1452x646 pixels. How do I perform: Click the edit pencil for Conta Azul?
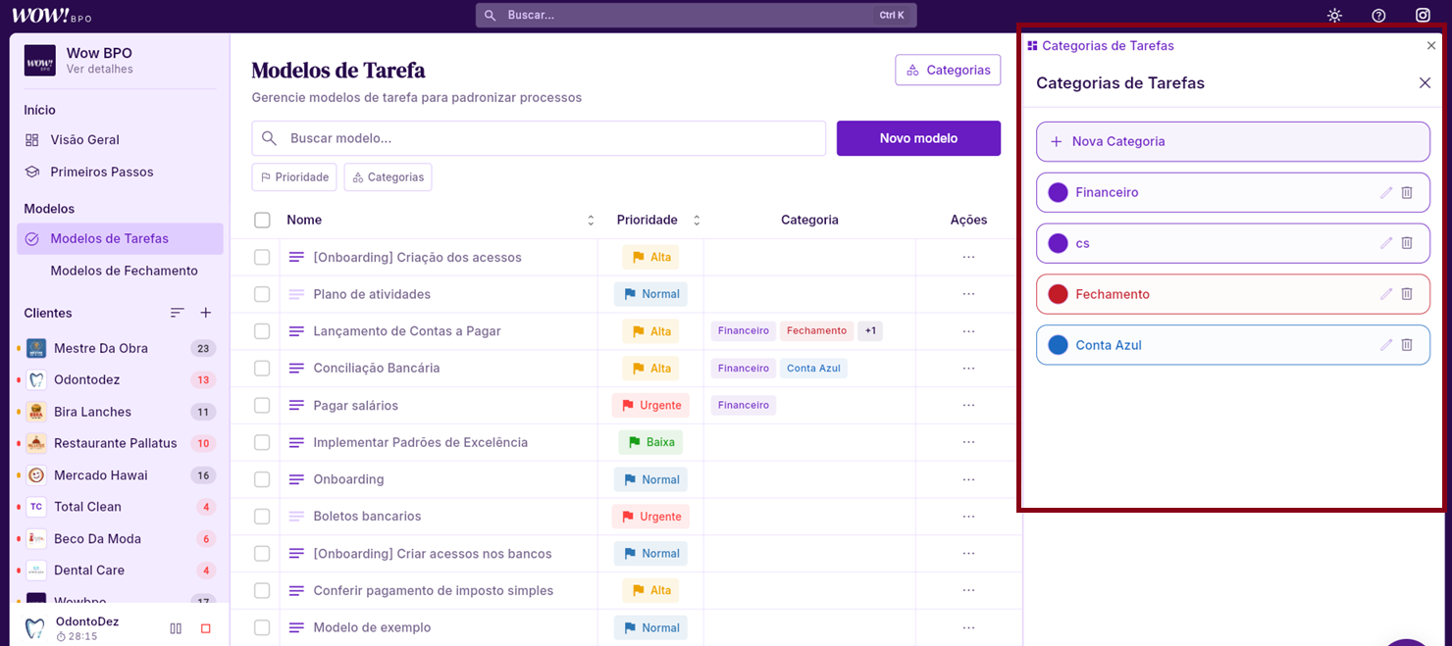1386,345
